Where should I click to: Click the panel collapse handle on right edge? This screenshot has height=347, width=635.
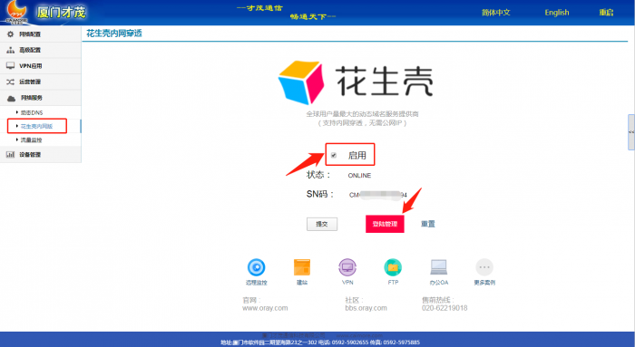tap(631, 132)
